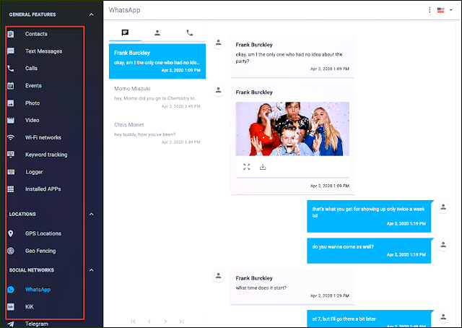Click the GPS Locations pin icon

coord(11,233)
